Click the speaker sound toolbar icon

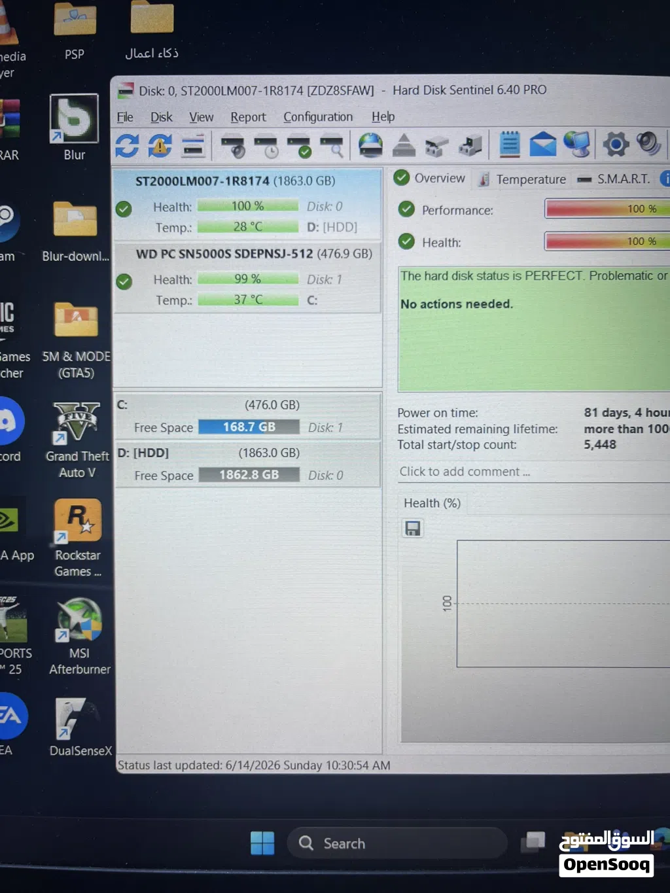pos(648,143)
